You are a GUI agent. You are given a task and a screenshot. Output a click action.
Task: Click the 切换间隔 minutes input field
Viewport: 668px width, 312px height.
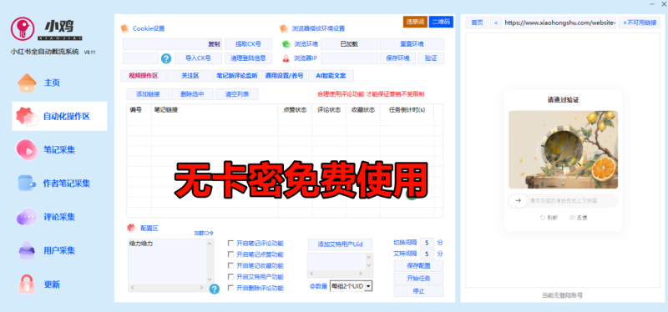coord(427,243)
